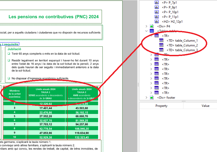Click the Property column header

pyautogui.click(x=161, y=106)
